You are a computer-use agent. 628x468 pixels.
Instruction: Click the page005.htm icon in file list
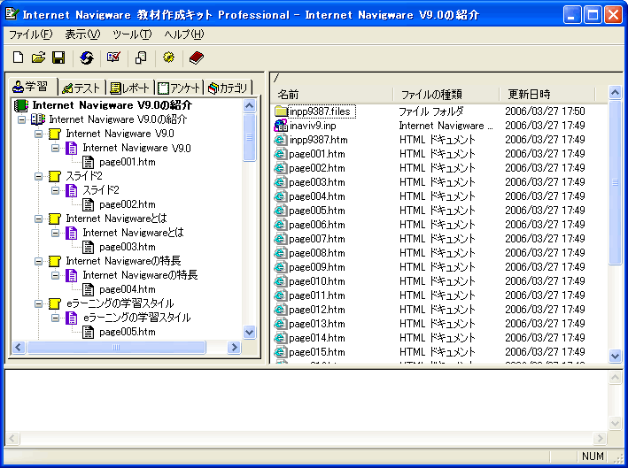coord(281,211)
